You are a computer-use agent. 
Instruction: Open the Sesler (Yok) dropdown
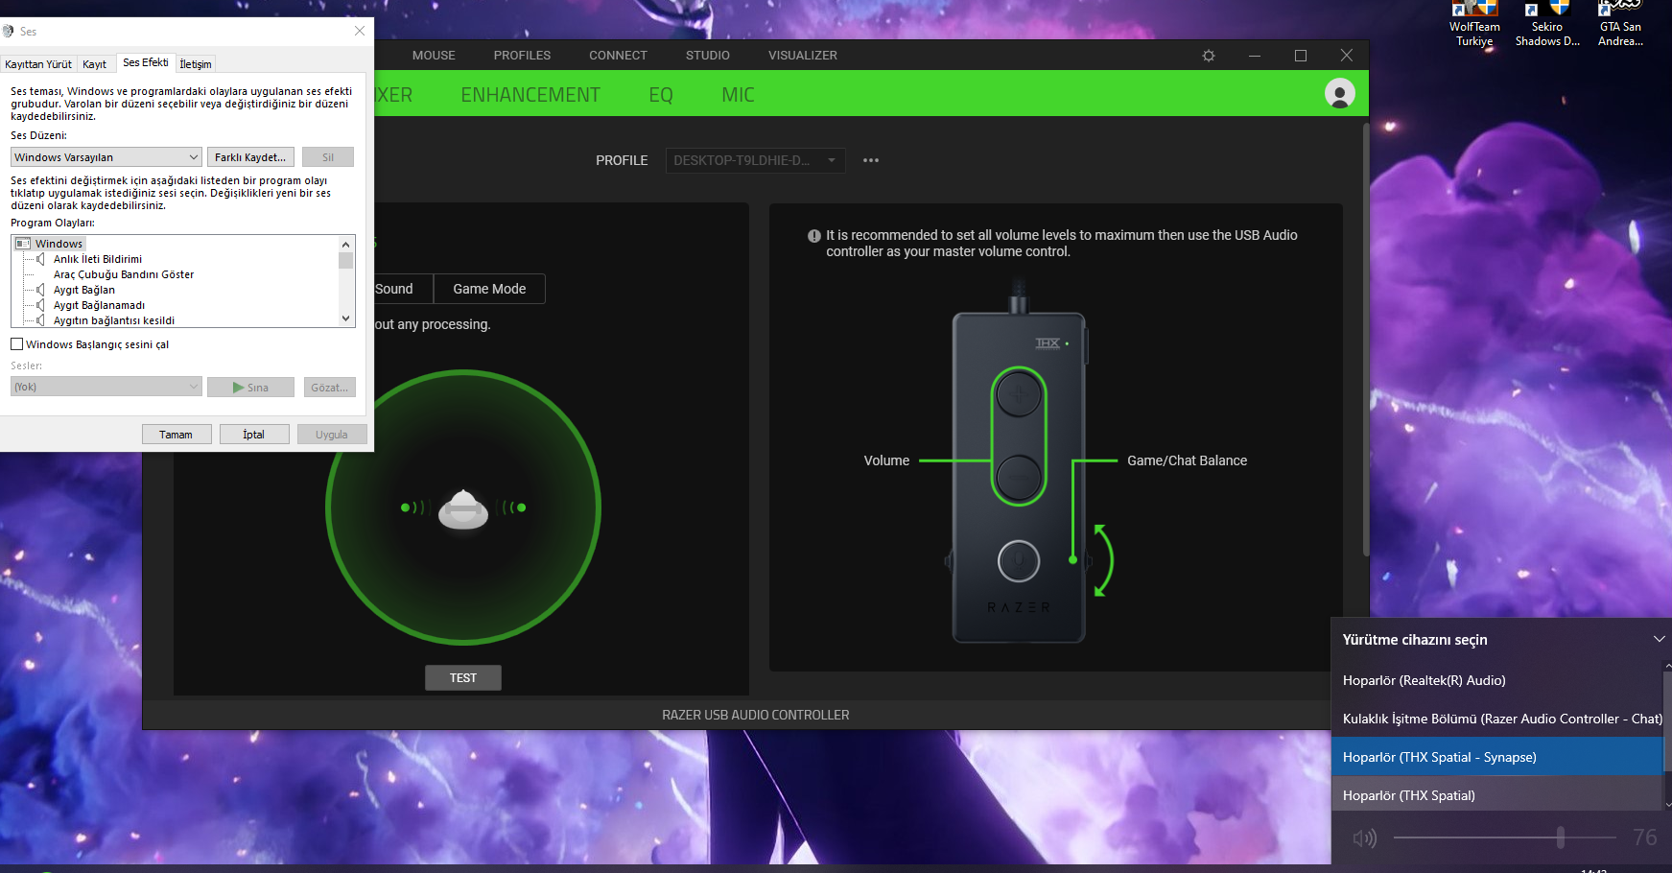[106, 387]
